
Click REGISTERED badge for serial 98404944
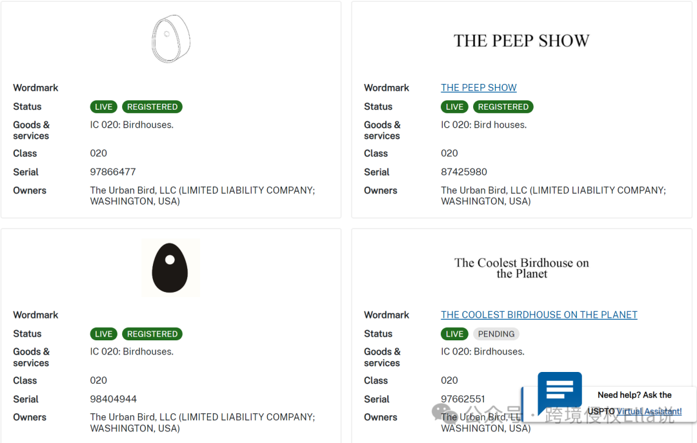pos(152,334)
